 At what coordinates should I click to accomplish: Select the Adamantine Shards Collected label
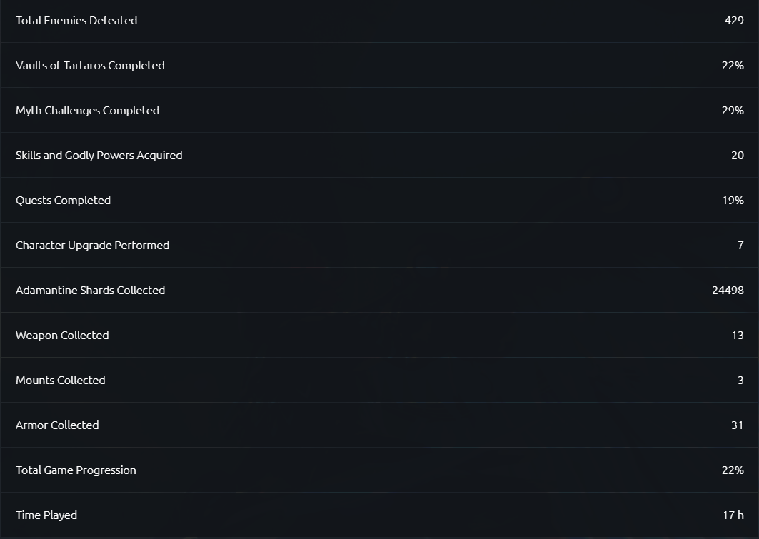[x=90, y=291]
